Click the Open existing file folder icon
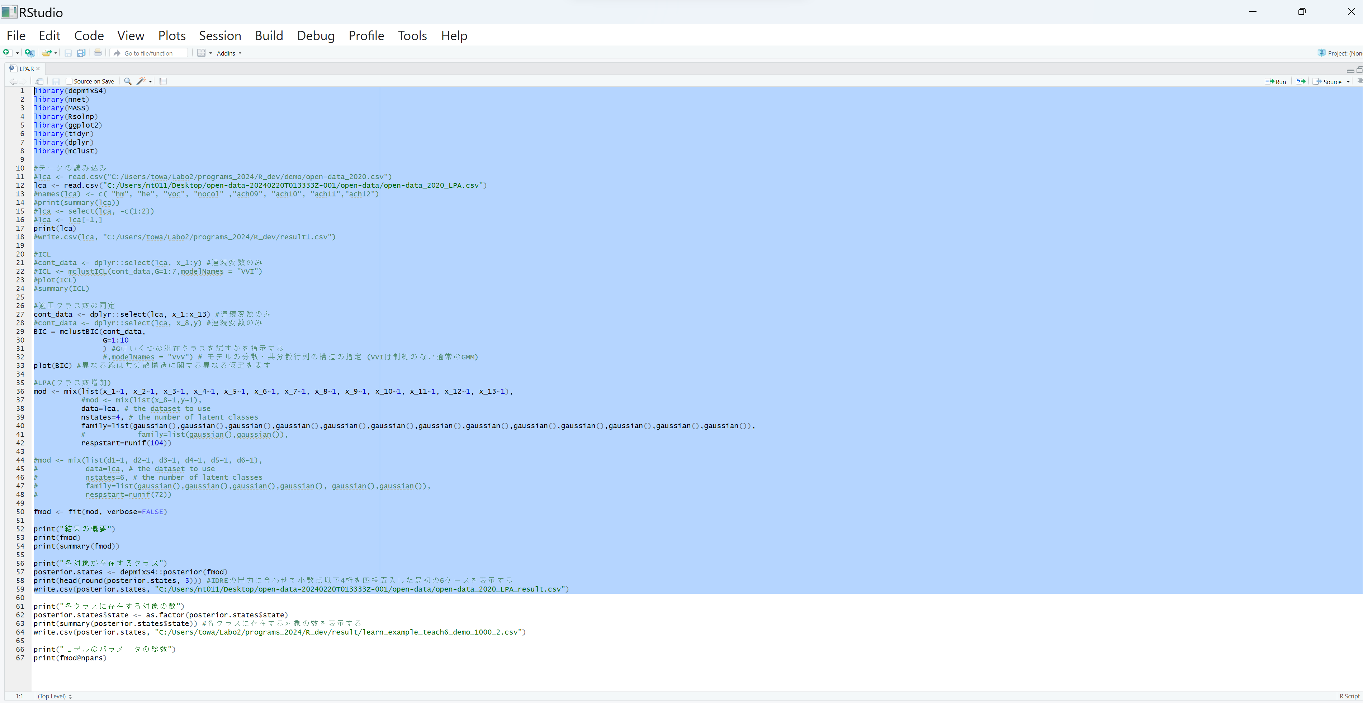The height and width of the screenshot is (703, 1363). pos(47,53)
